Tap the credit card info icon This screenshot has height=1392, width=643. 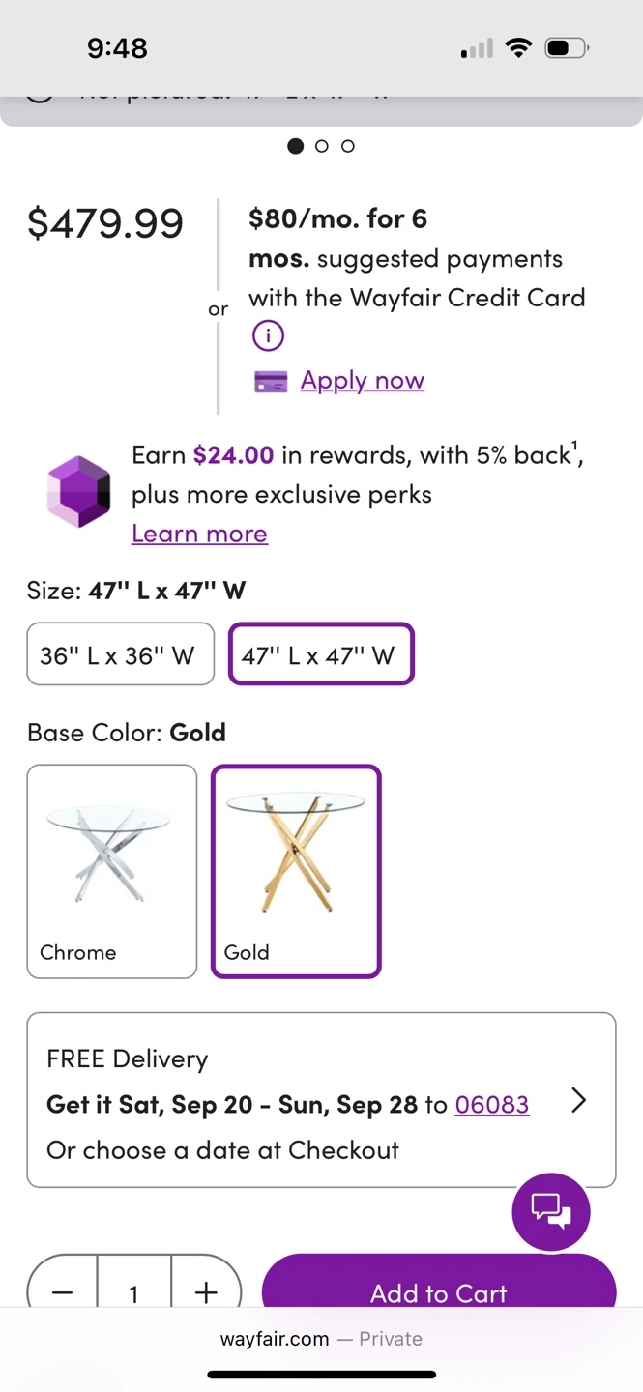(x=268, y=336)
